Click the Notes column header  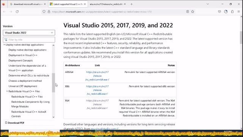(171, 65)
